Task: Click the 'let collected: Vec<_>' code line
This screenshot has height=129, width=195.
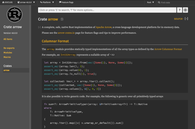Action: (79, 81)
